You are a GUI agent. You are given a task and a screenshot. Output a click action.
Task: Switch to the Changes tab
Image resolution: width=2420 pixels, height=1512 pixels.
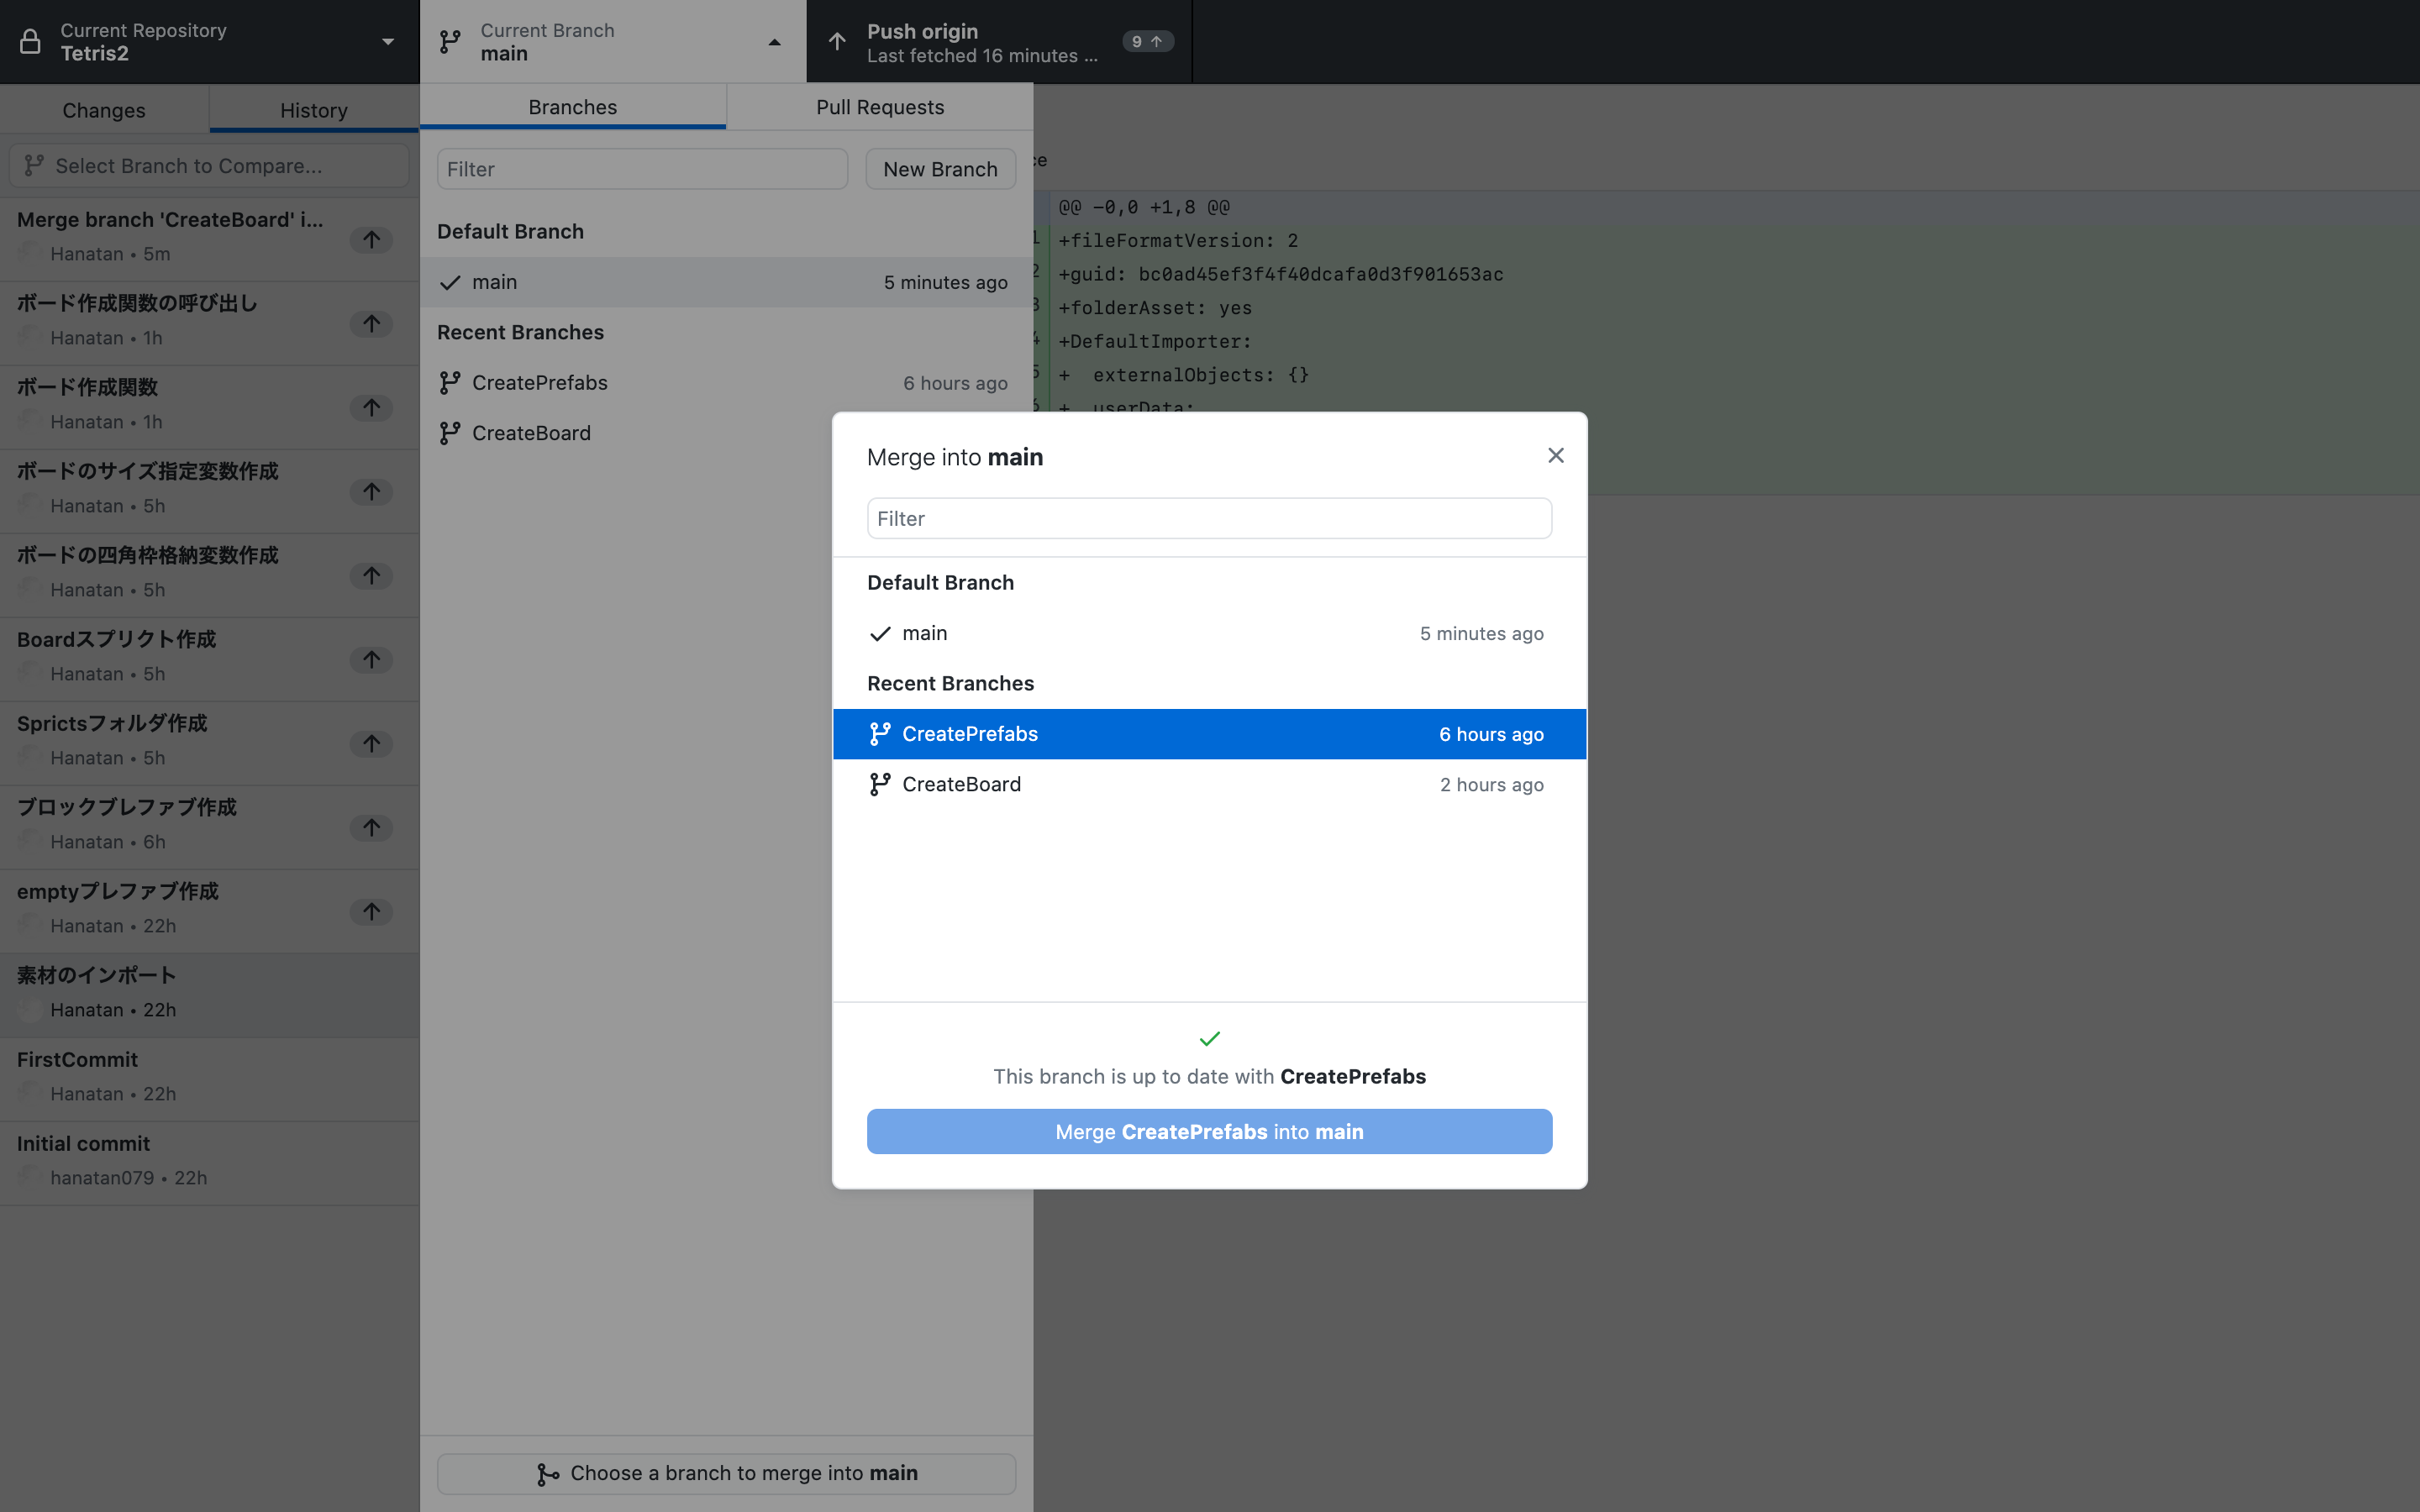pos(103,110)
